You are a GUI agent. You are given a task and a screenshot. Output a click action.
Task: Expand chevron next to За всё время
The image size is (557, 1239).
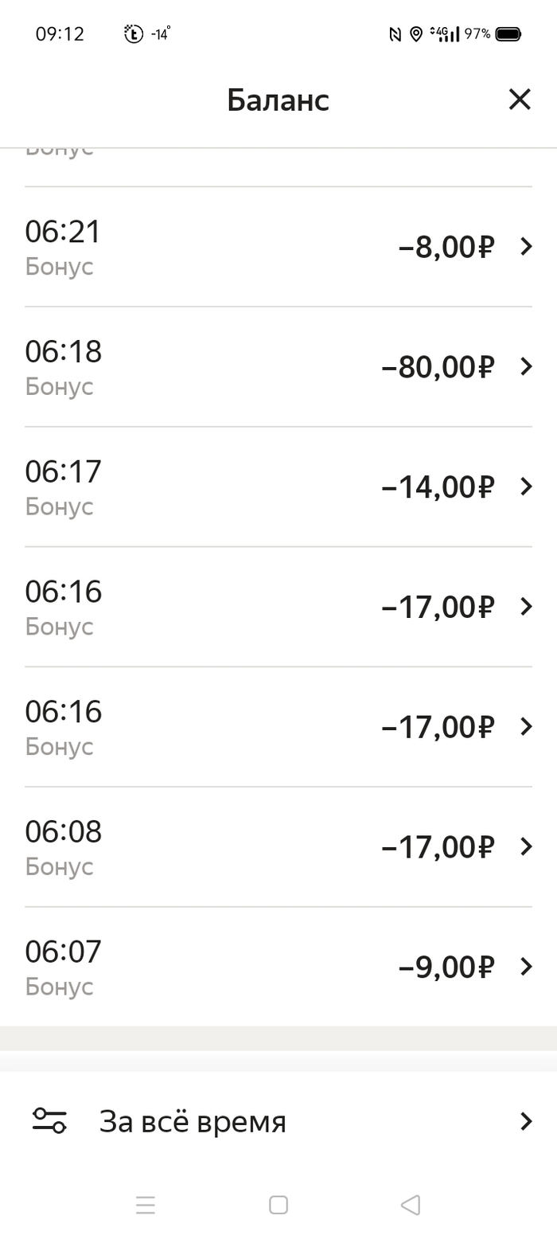[526, 1121]
